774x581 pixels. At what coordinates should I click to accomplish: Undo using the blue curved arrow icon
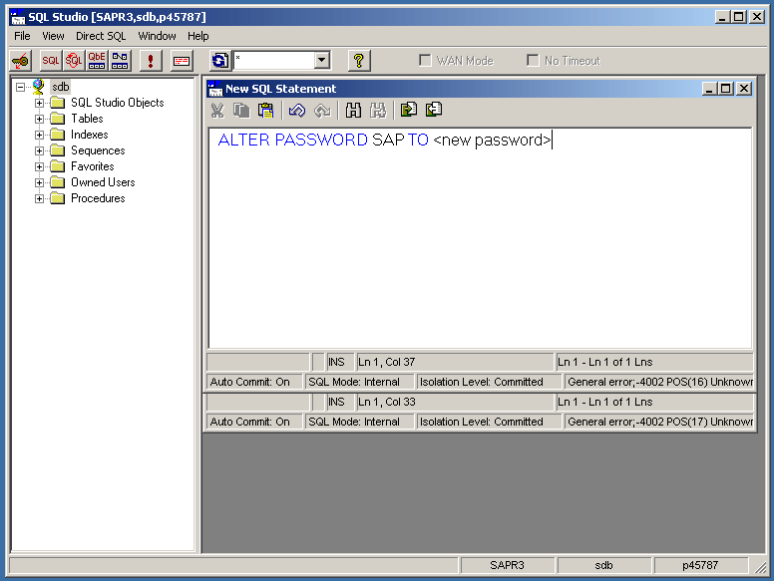click(x=296, y=110)
